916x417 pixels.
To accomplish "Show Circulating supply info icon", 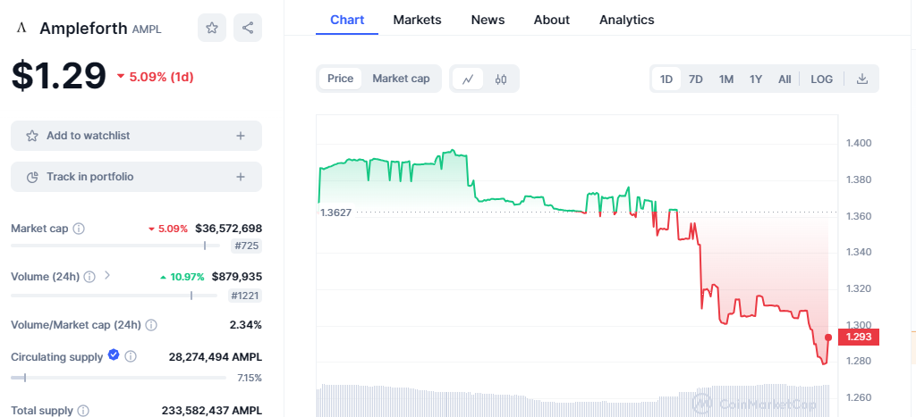I will pyautogui.click(x=131, y=356).
